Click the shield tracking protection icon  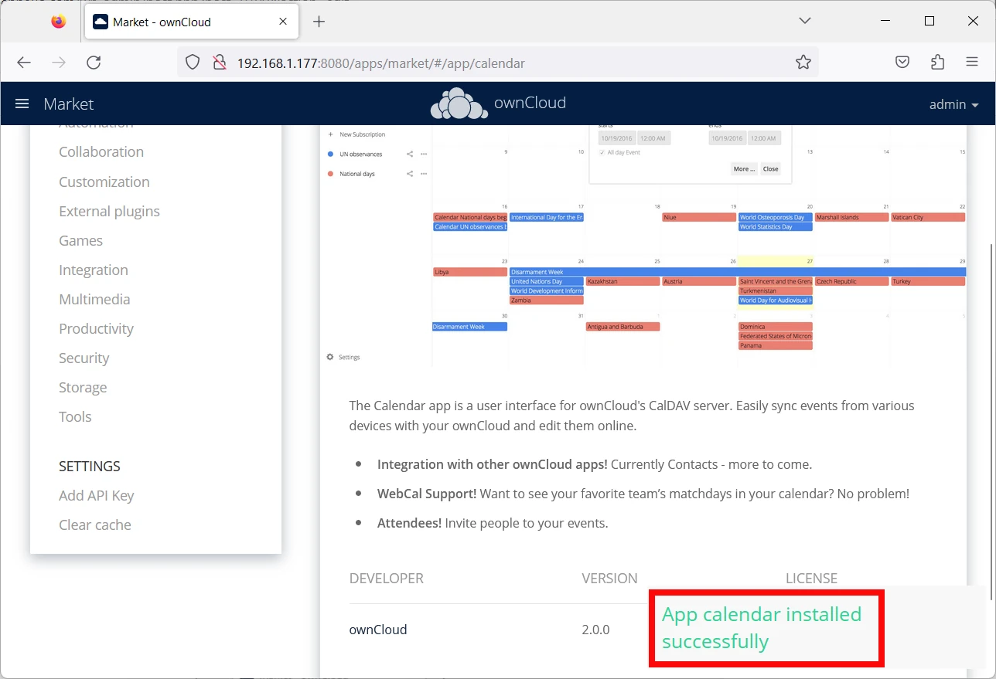[193, 63]
